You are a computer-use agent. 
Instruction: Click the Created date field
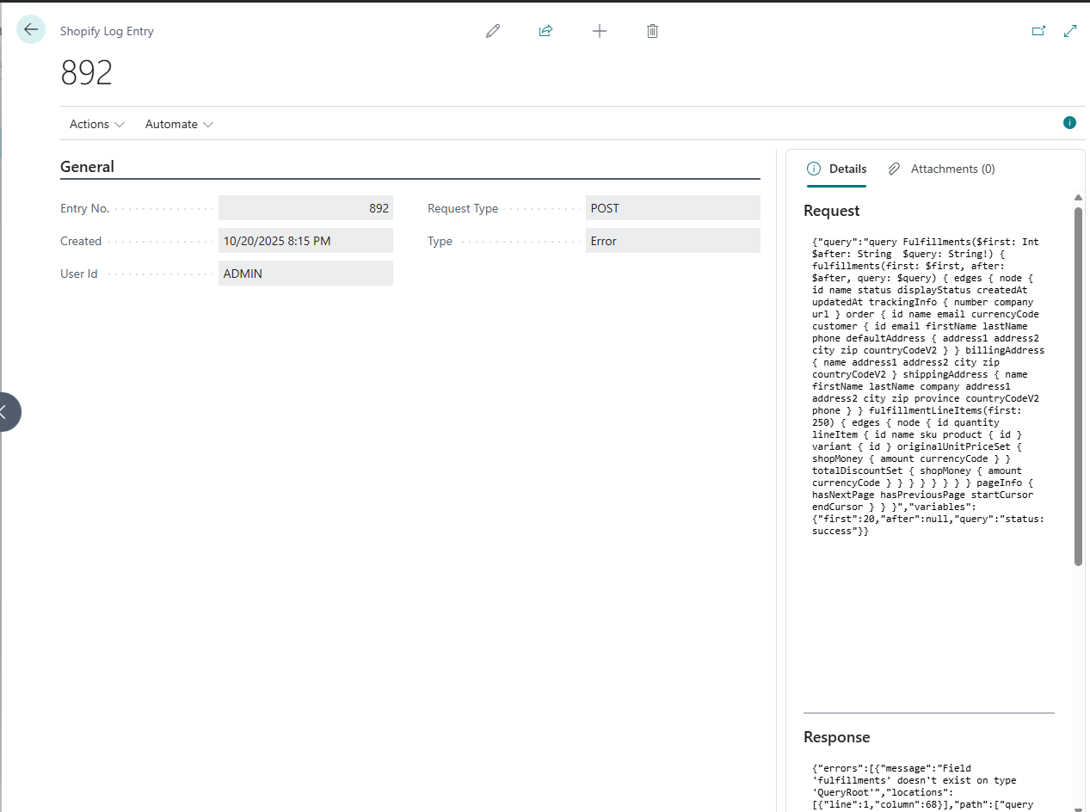click(305, 241)
